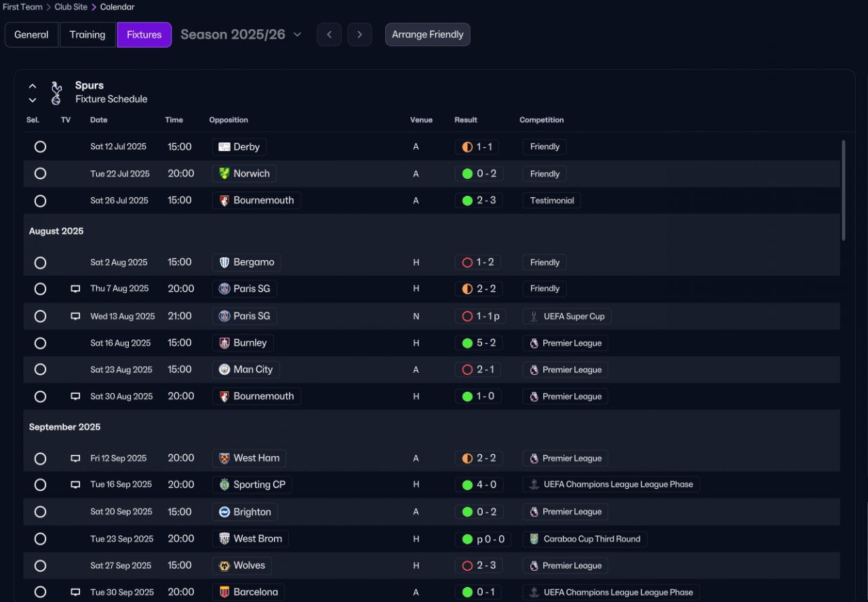
Task: Click the Wolves club badge icon
Action: tap(224, 565)
